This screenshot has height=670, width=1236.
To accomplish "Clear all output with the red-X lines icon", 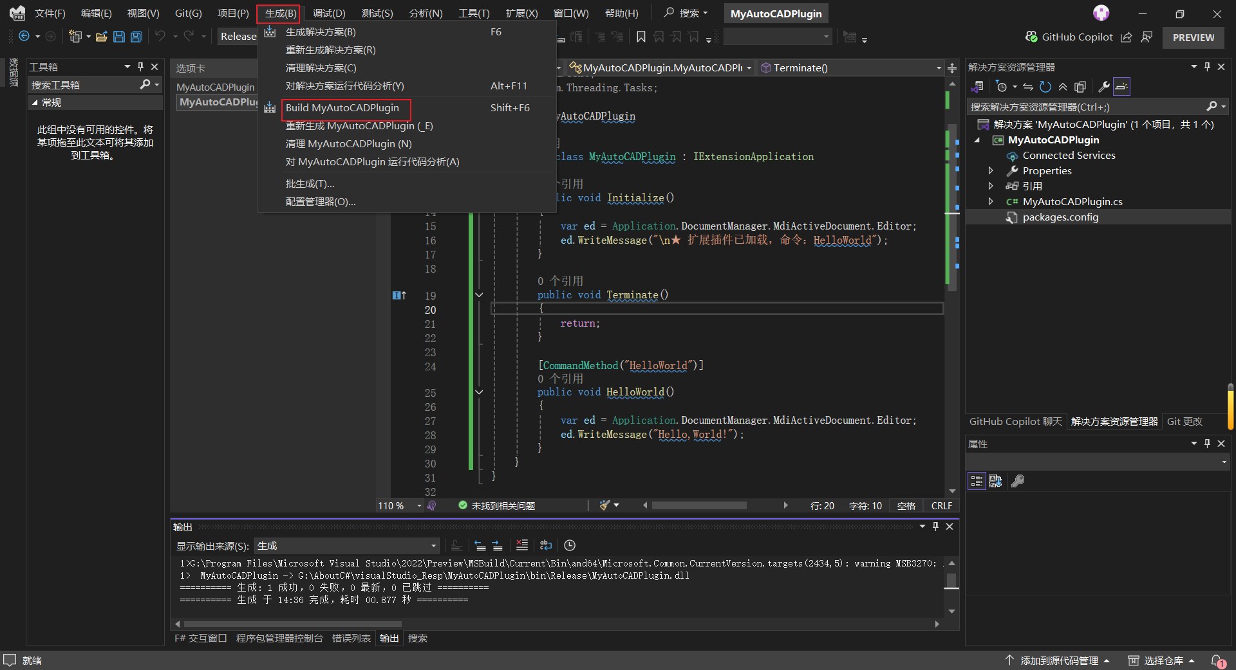I will pos(522,545).
